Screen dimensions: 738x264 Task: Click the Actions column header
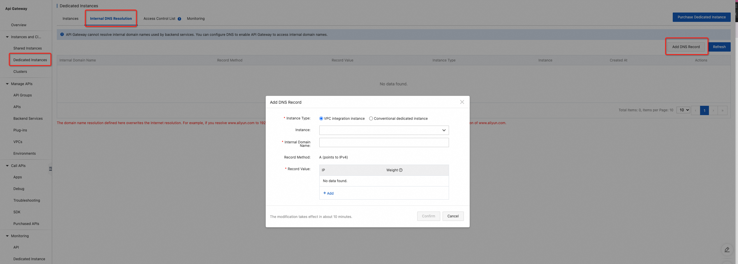[701, 60]
